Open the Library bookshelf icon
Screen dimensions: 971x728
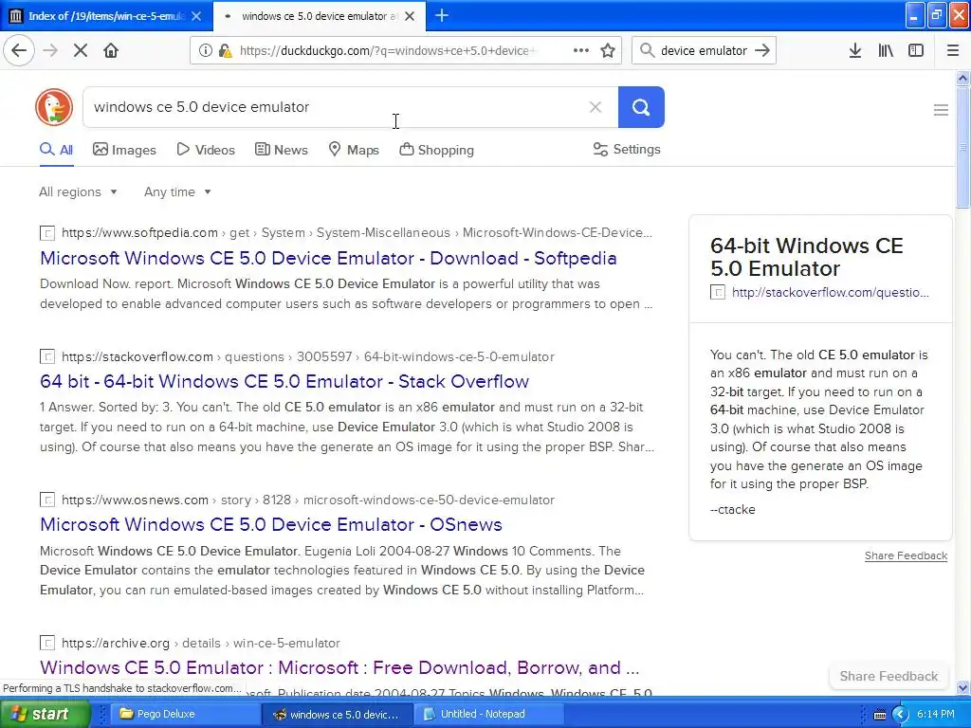coord(886,50)
